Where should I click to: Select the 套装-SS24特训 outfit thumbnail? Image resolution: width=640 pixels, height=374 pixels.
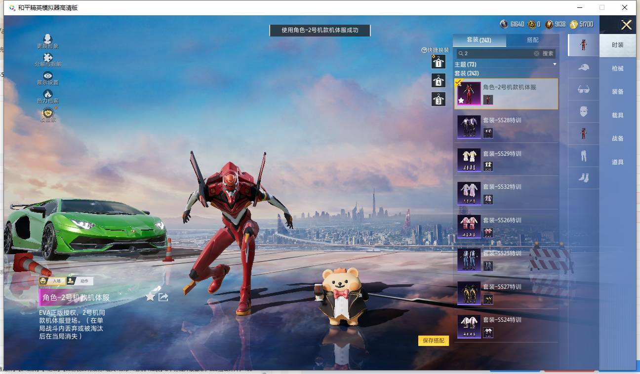[x=469, y=326]
